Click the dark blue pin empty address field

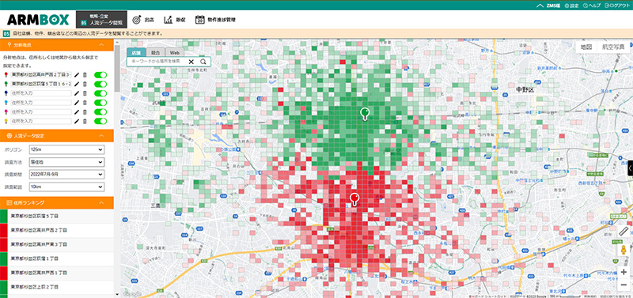[x=41, y=93]
